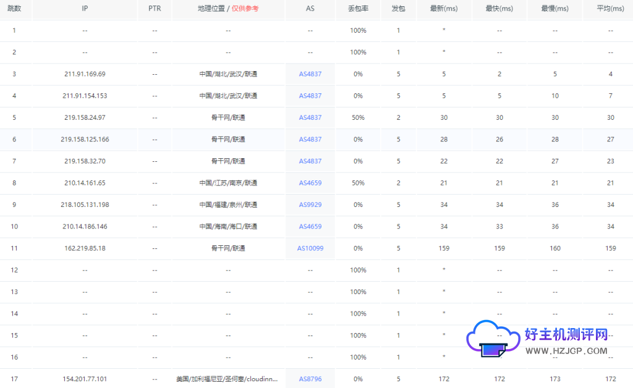Viewport: 633px width, 388px height.
Task: Open the AS9929 link
Action: pos(310,205)
